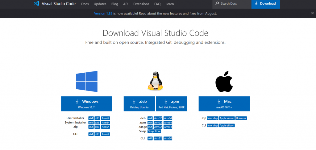Select Intel chip for Mac CLI
This screenshot has height=150, width=316.
coord(212,125)
